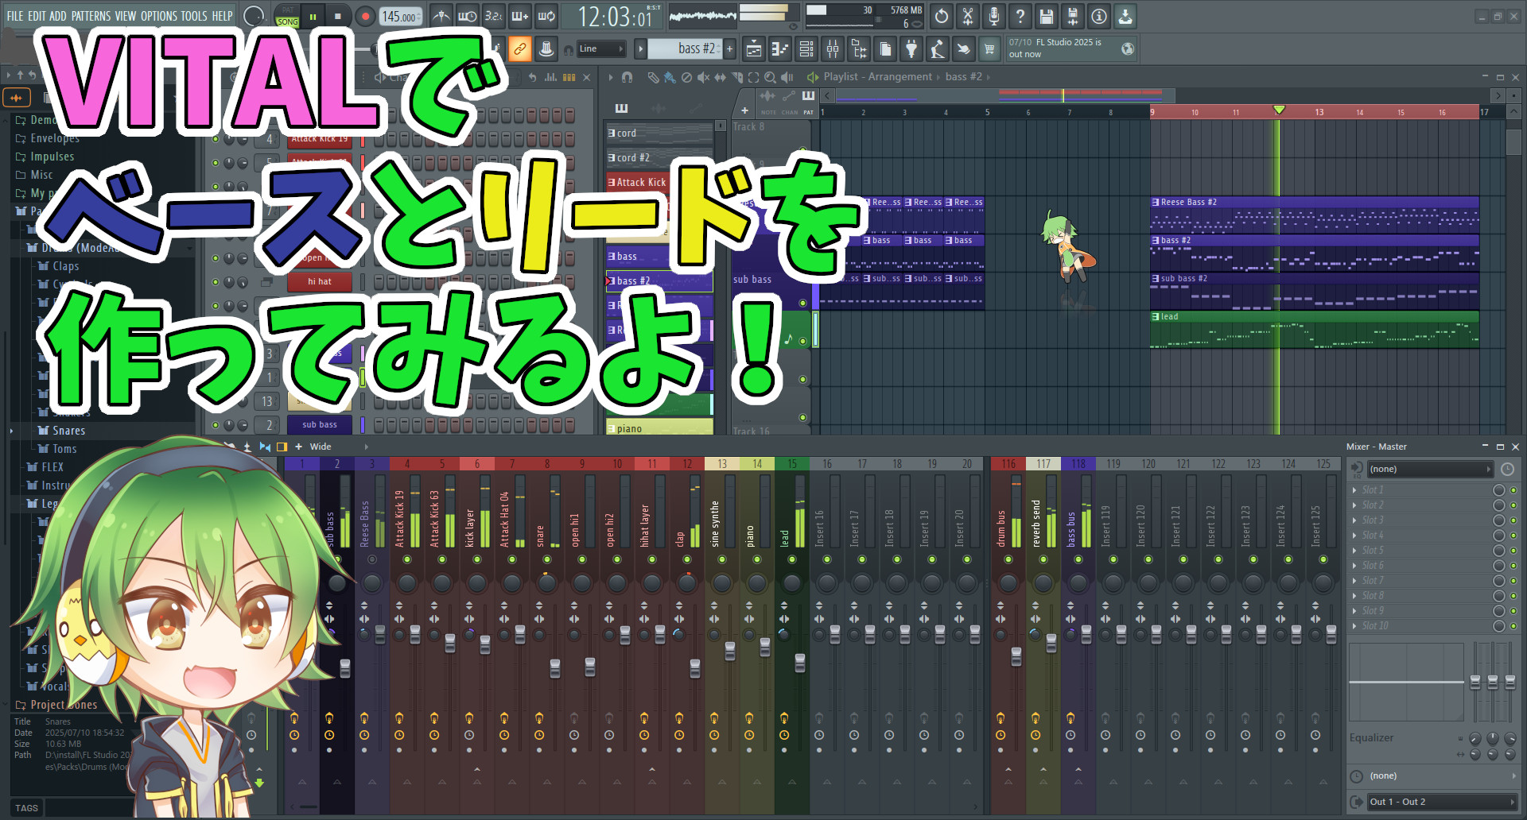Show the channel rack view icon
1527x820 pixels.
point(806,49)
